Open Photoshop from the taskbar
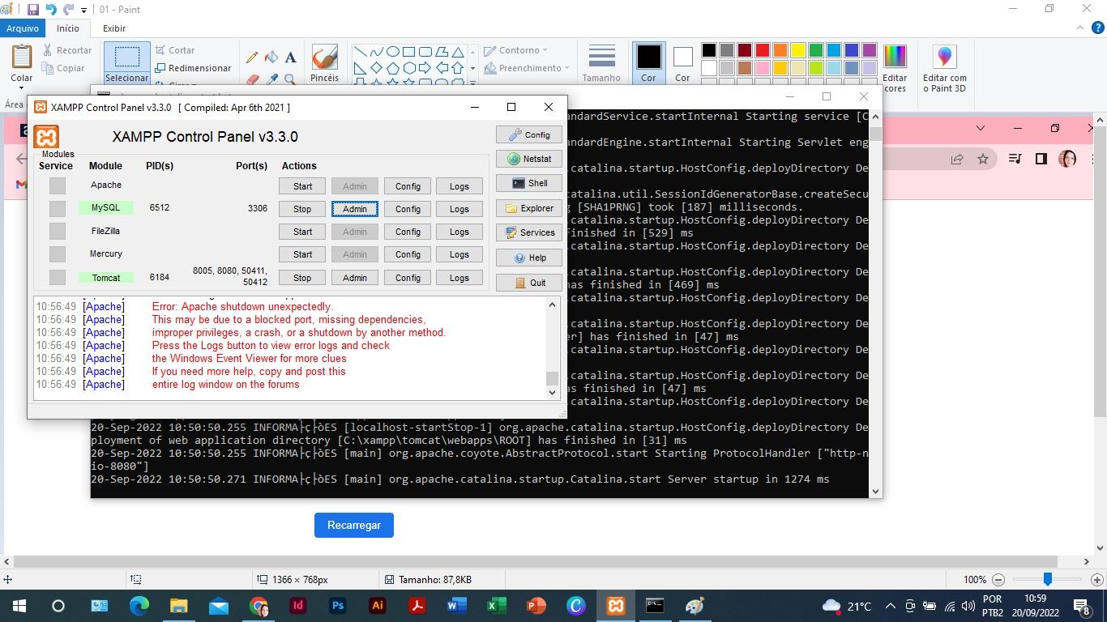The width and height of the screenshot is (1107, 622). coord(338,606)
